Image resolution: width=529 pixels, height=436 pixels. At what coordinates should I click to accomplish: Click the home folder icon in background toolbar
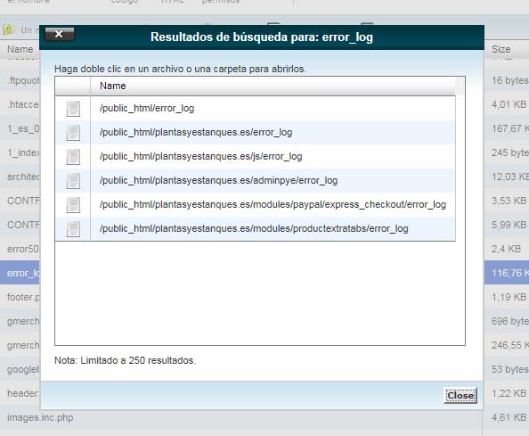pyautogui.click(x=9, y=29)
